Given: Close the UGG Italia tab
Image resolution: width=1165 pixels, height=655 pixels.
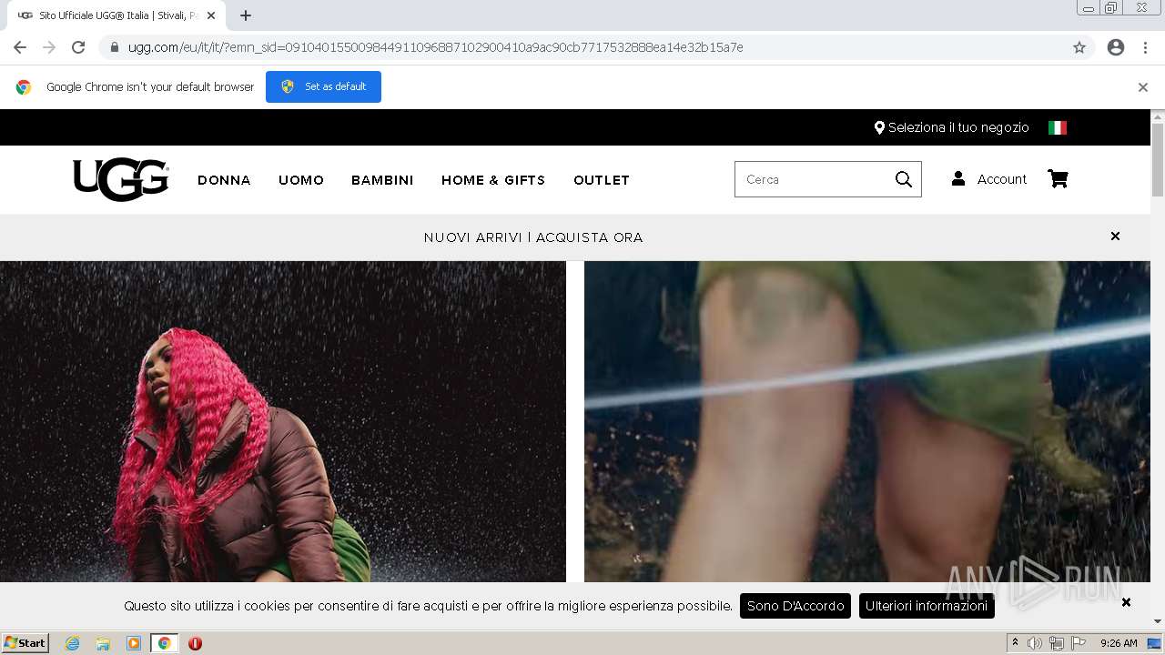Looking at the screenshot, I should click(211, 15).
